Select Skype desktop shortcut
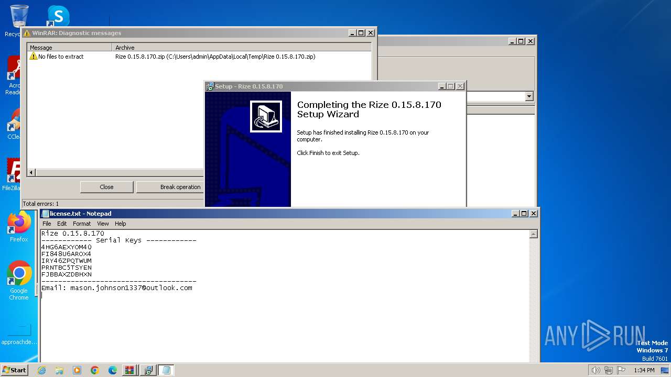671x377 pixels. (x=58, y=16)
